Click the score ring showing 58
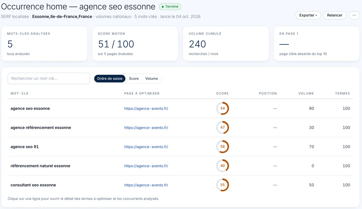The image size is (362, 209). (223, 147)
